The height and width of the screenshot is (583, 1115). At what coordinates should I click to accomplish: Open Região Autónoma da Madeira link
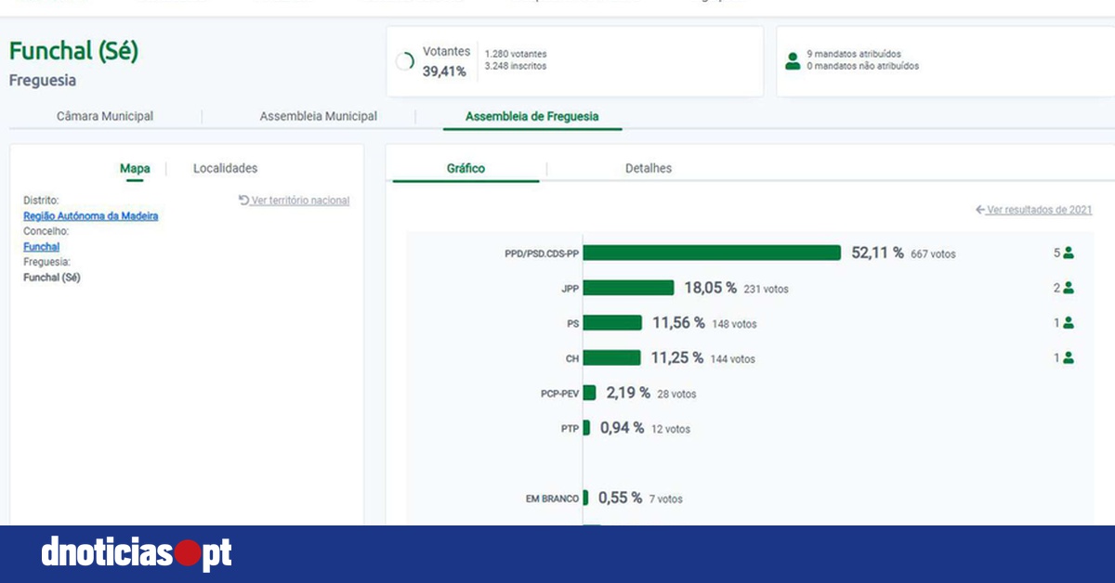coord(90,215)
